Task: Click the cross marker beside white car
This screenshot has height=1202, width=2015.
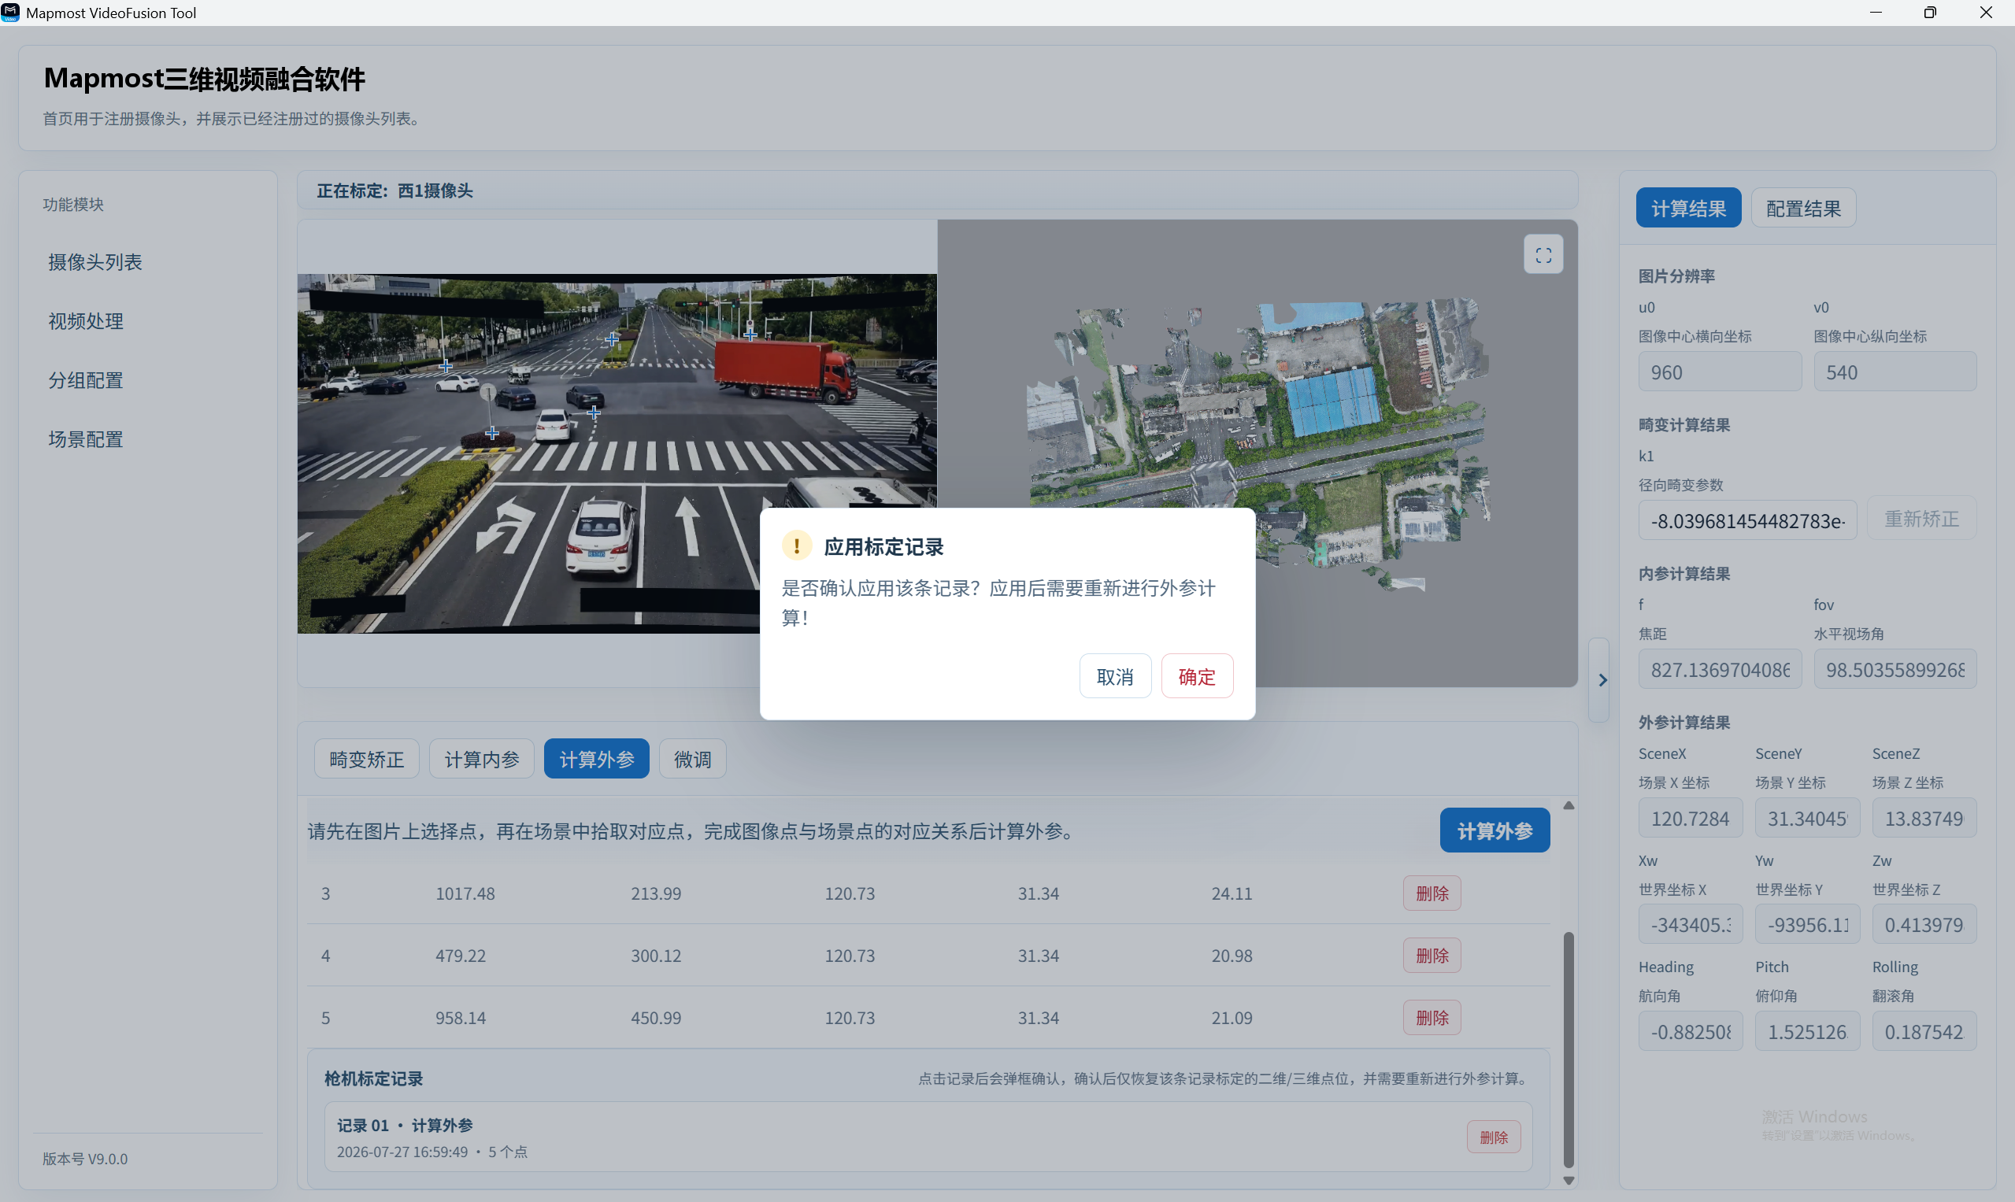Action: pyautogui.click(x=594, y=413)
